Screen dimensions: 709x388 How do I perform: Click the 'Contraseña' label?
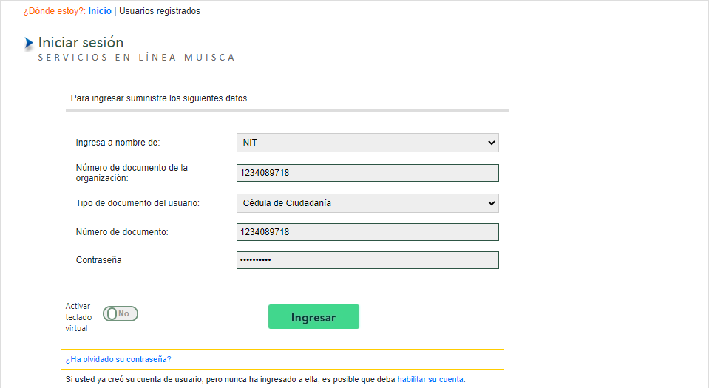98,260
